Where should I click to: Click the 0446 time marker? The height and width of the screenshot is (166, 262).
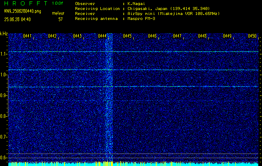(x=152, y=36)
